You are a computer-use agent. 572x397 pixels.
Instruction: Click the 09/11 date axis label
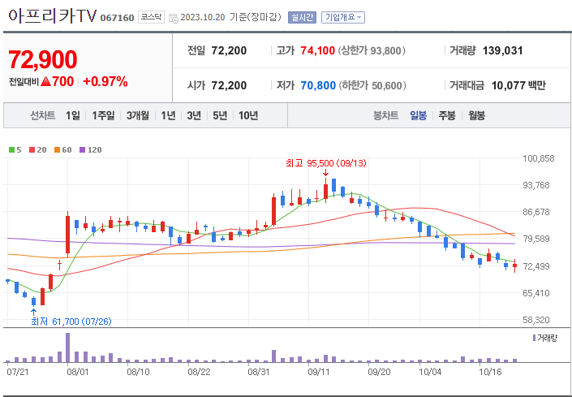click(x=319, y=372)
